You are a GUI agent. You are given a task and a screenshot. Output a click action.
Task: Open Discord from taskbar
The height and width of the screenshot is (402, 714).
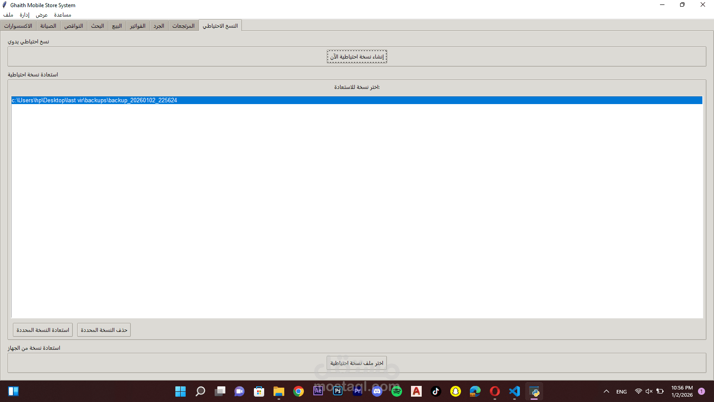pyautogui.click(x=377, y=392)
